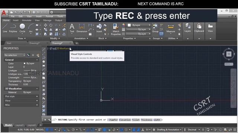Click the Width command option
The height and width of the screenshot is (133, 238).
157,120
